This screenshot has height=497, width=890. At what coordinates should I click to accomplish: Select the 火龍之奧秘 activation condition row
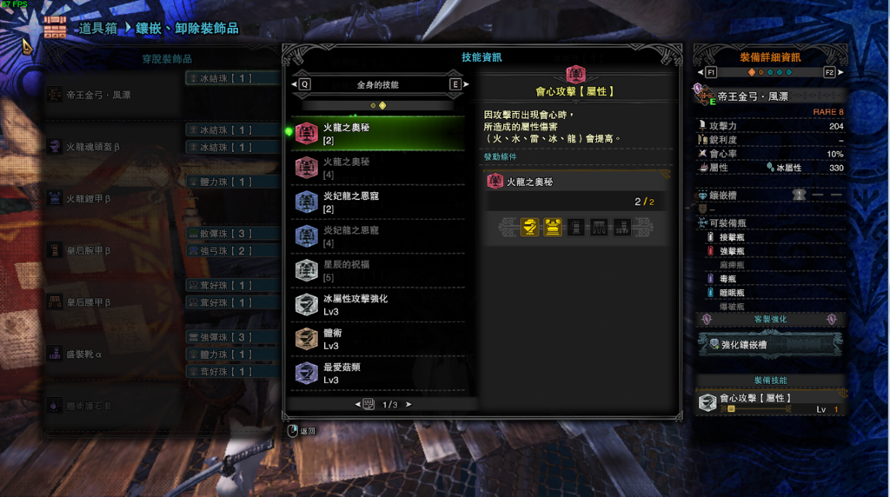pos(576,182)
